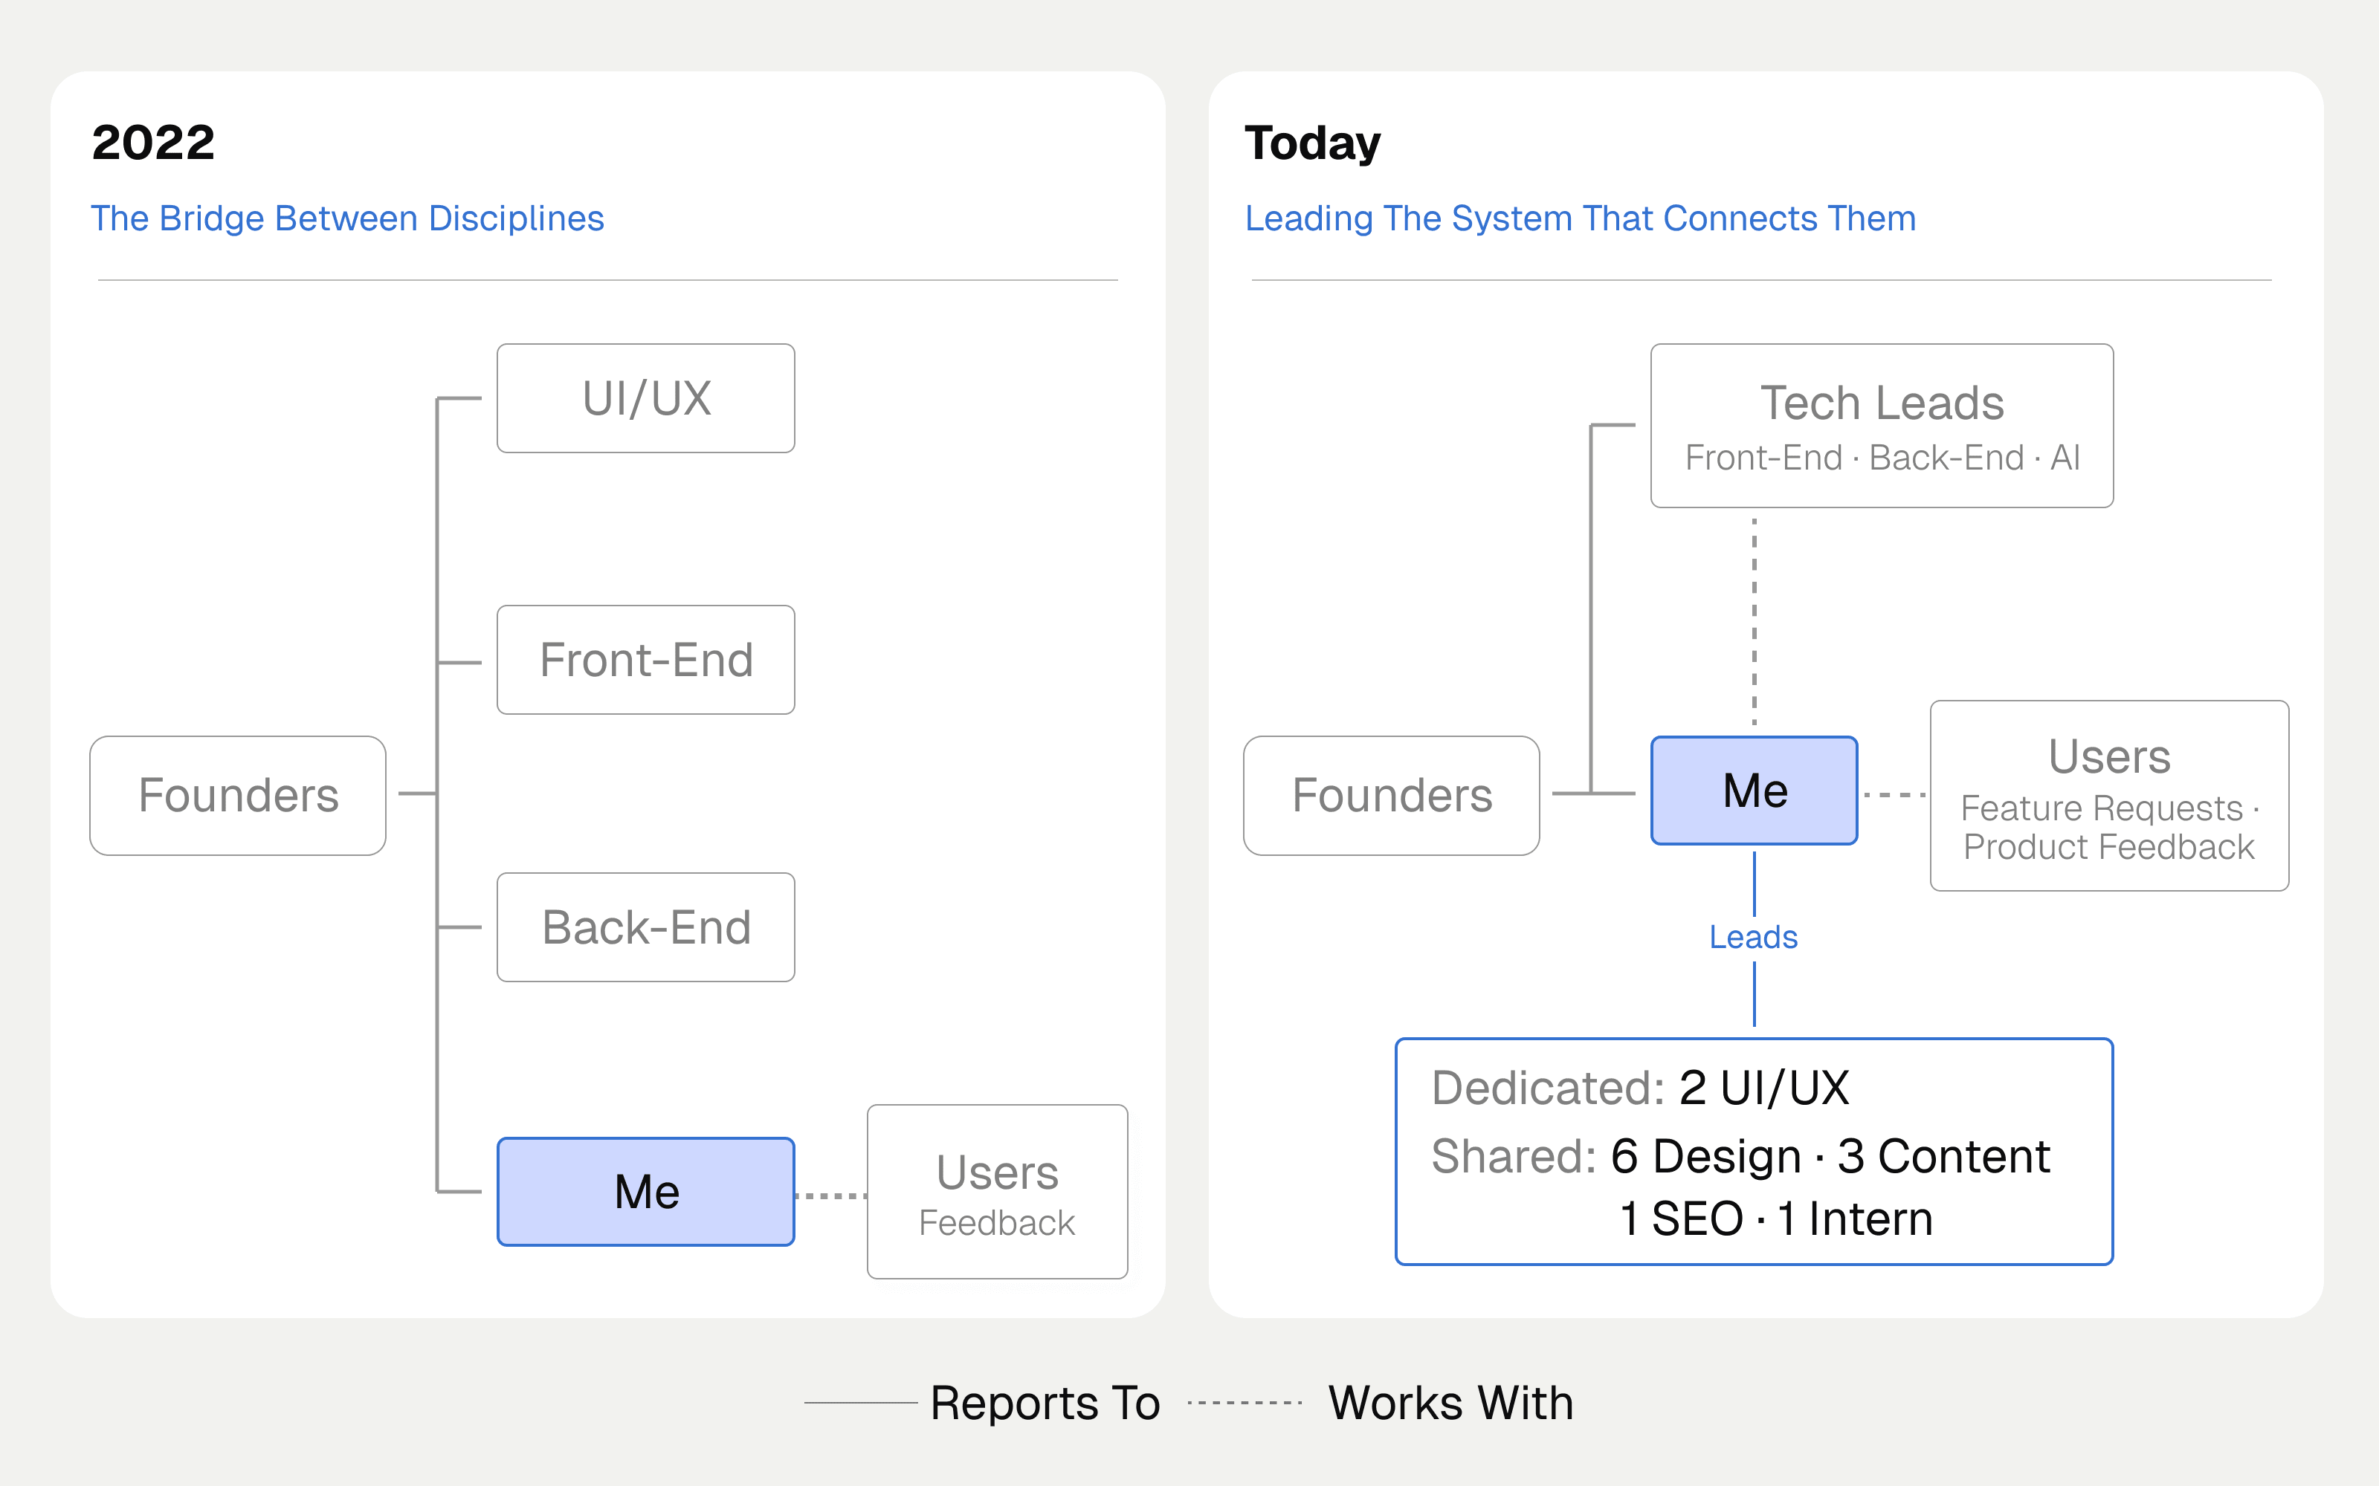Screen dimensions: 2379x1486
Task: Click 'The Bridge Between Disciplines' subtitle
Action: pyautogui.click(x=347, y=218)
